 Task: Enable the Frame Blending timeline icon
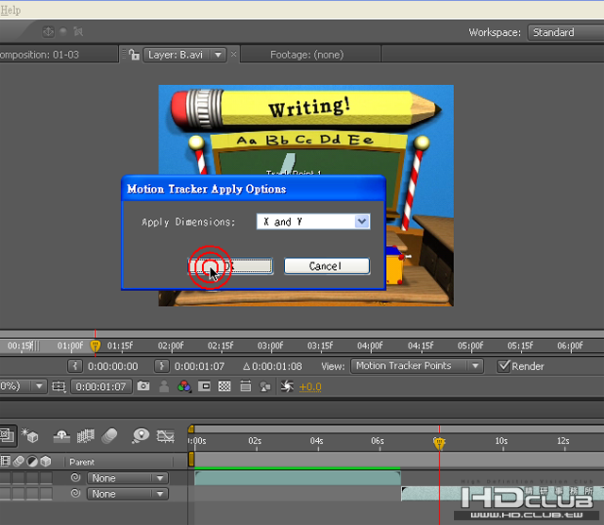(86, 436)
